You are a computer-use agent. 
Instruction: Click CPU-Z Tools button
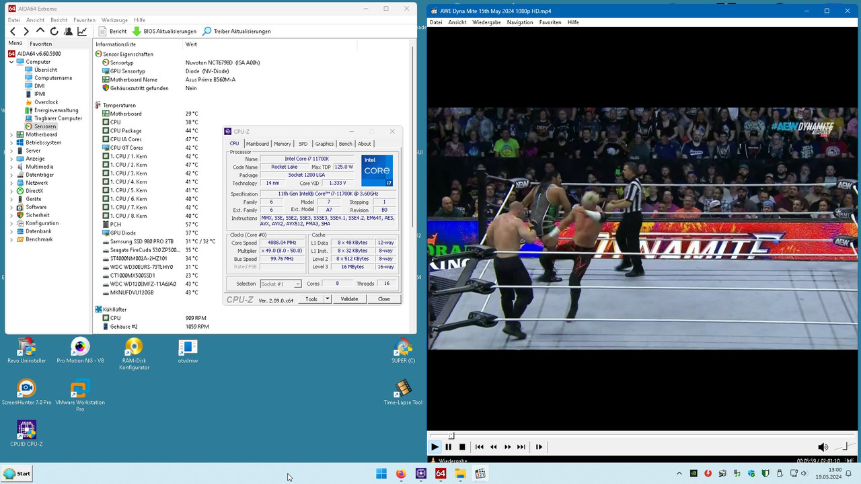coord(311,299)
